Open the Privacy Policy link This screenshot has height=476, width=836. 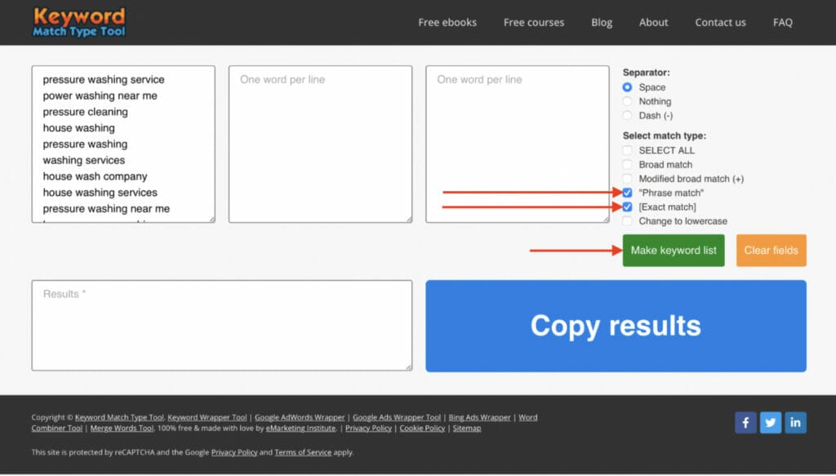click(x=367, y=428)
